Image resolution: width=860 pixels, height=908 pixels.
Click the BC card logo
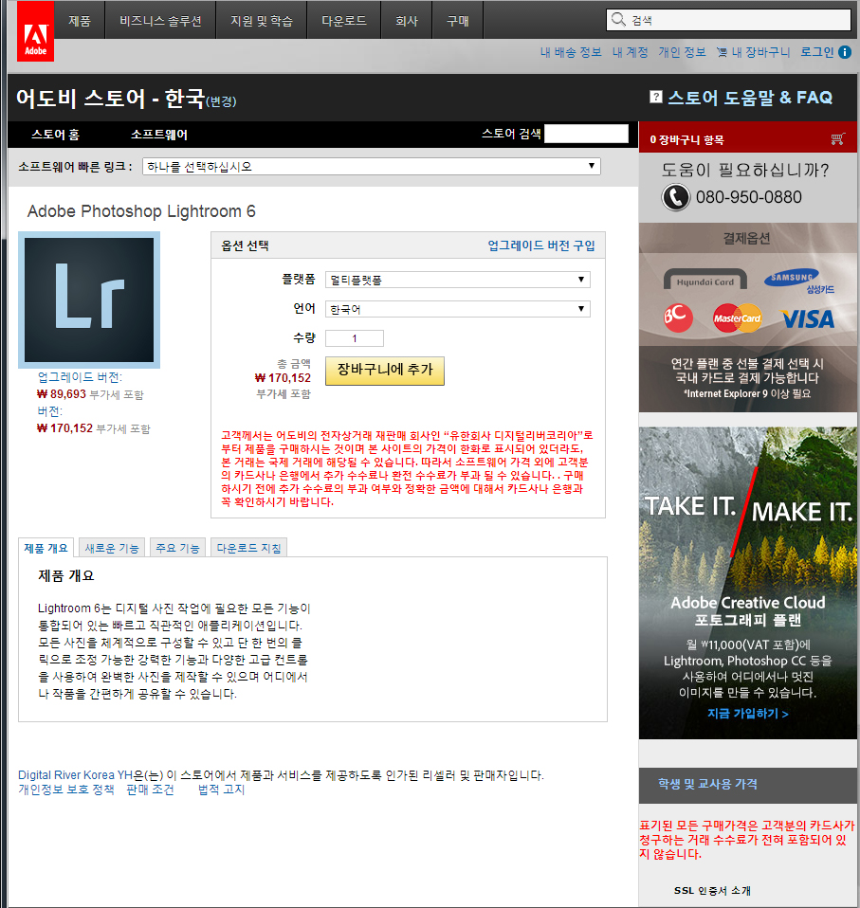(678, 318)
